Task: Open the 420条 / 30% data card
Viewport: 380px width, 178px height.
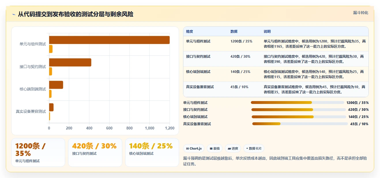Action: click(95, 152)
